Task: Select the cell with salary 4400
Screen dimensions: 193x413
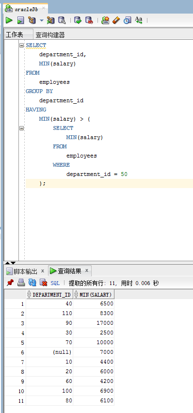Action: coord(94,362)
